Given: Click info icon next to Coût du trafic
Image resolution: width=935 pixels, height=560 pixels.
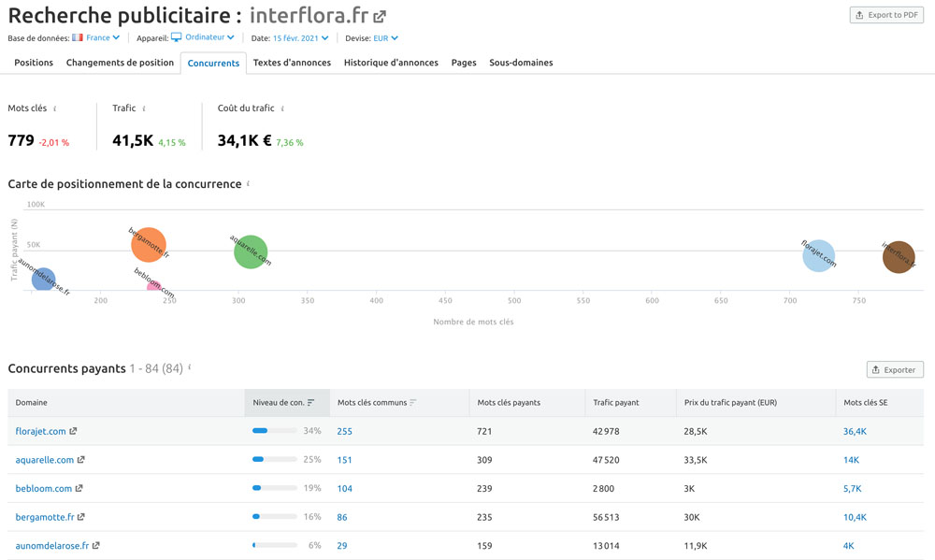Looking at the screenshot, I should (282, 108).
